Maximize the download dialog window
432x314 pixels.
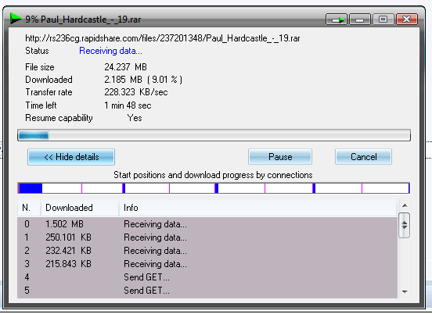pyautogui.click(x=383, y=20)
